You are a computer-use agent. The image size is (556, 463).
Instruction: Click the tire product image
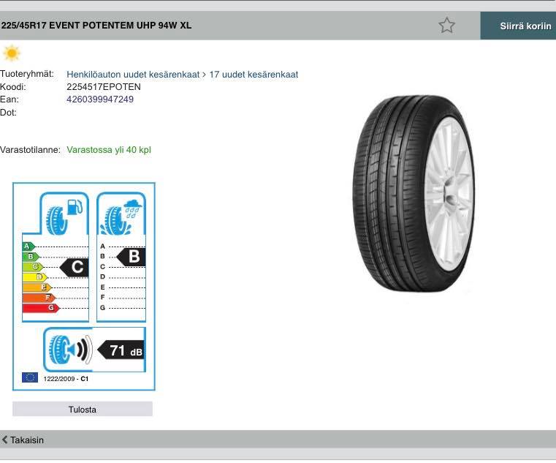pyautogui.click(x=414, y=194)
